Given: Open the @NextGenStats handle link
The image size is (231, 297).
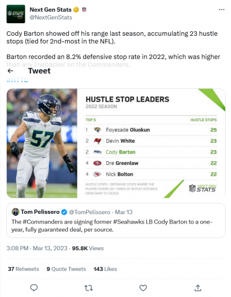Looking at the screenshot, I should (51, 17).
